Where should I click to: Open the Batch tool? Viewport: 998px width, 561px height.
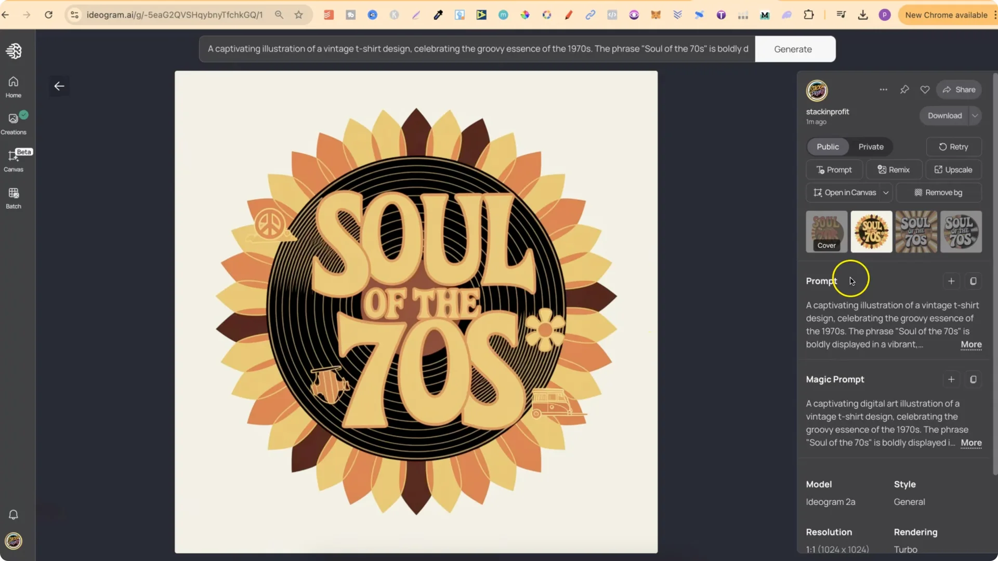(x=13, y=197)
